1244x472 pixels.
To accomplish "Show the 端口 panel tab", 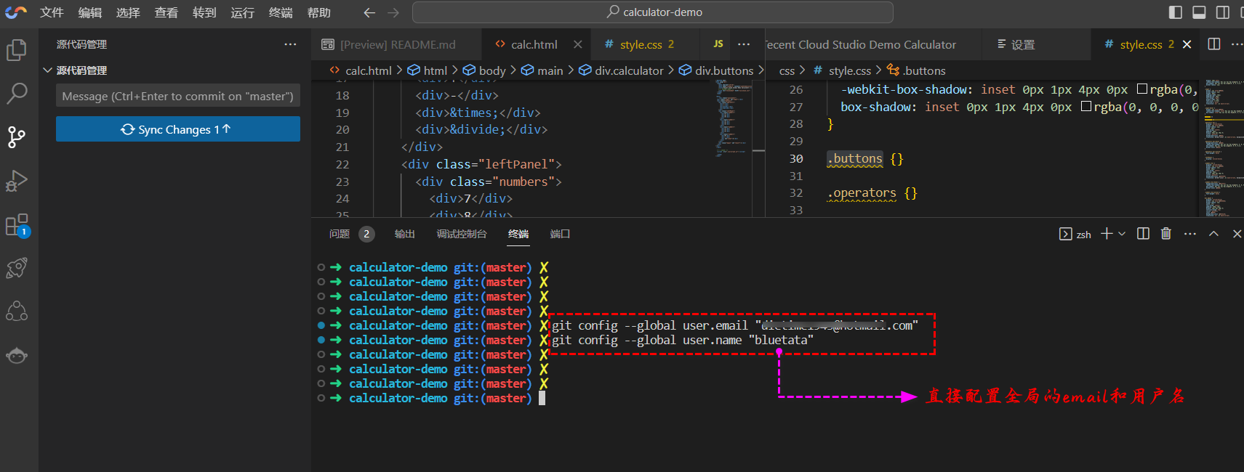I will pyautogui.click(x=560, y=234).
